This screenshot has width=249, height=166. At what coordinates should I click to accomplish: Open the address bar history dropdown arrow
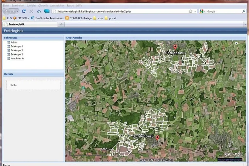195,11
